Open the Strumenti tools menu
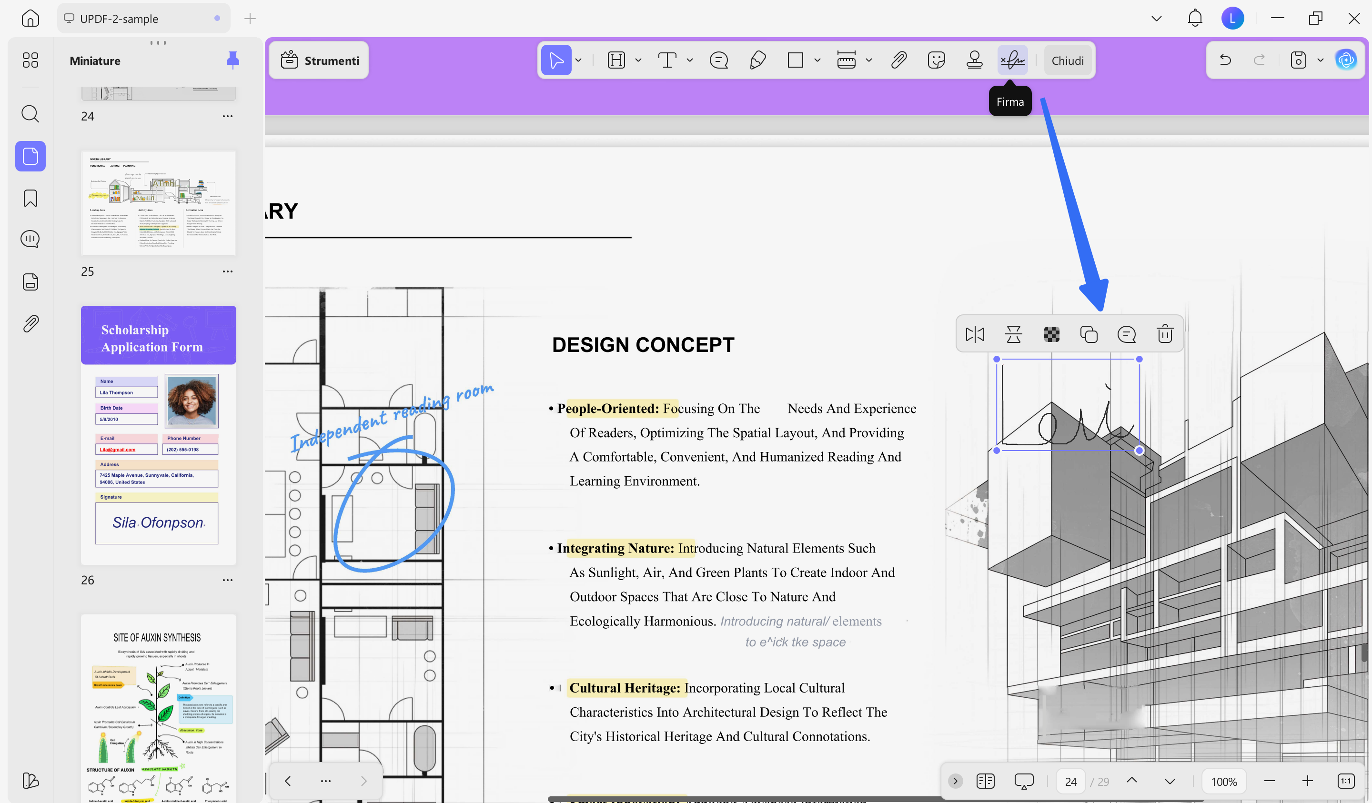 click(319, 60)
